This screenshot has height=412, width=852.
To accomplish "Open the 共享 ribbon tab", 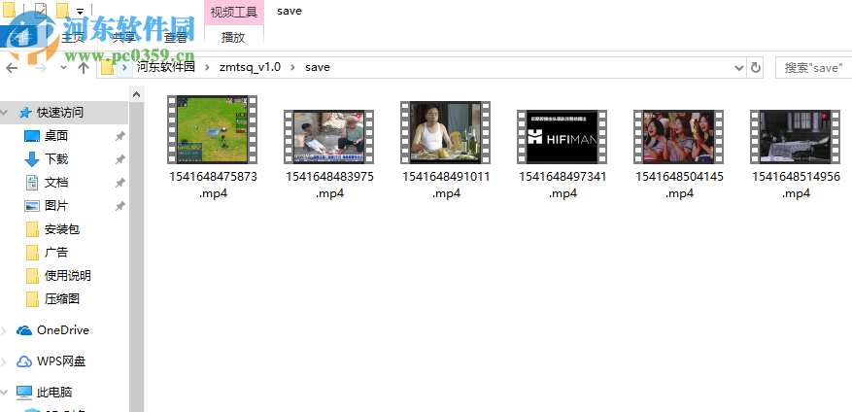I will (124, 38).
